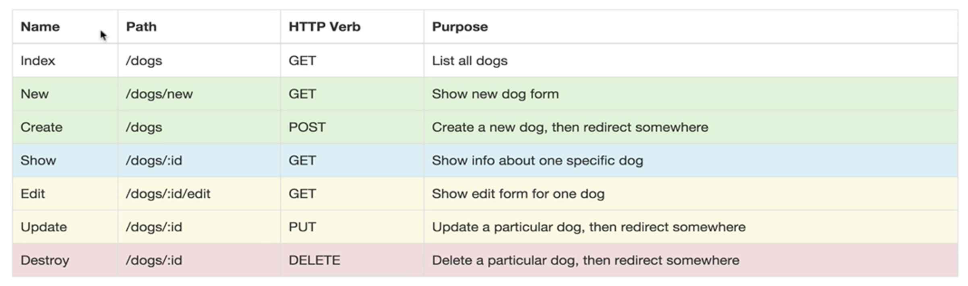The image size is (968, 286).
Task: Select the Update route name cell
Action: [x=43, y=227]
